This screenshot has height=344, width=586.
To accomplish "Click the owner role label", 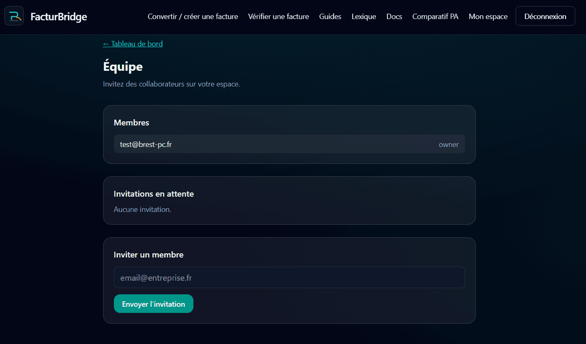I will pos(449,144).
